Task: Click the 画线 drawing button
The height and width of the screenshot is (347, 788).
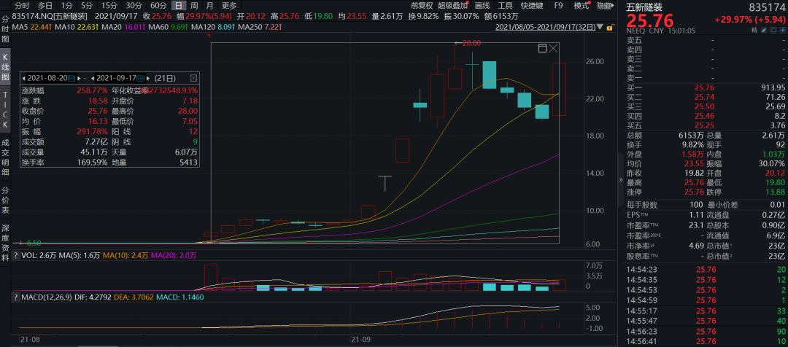Action: 482,5
